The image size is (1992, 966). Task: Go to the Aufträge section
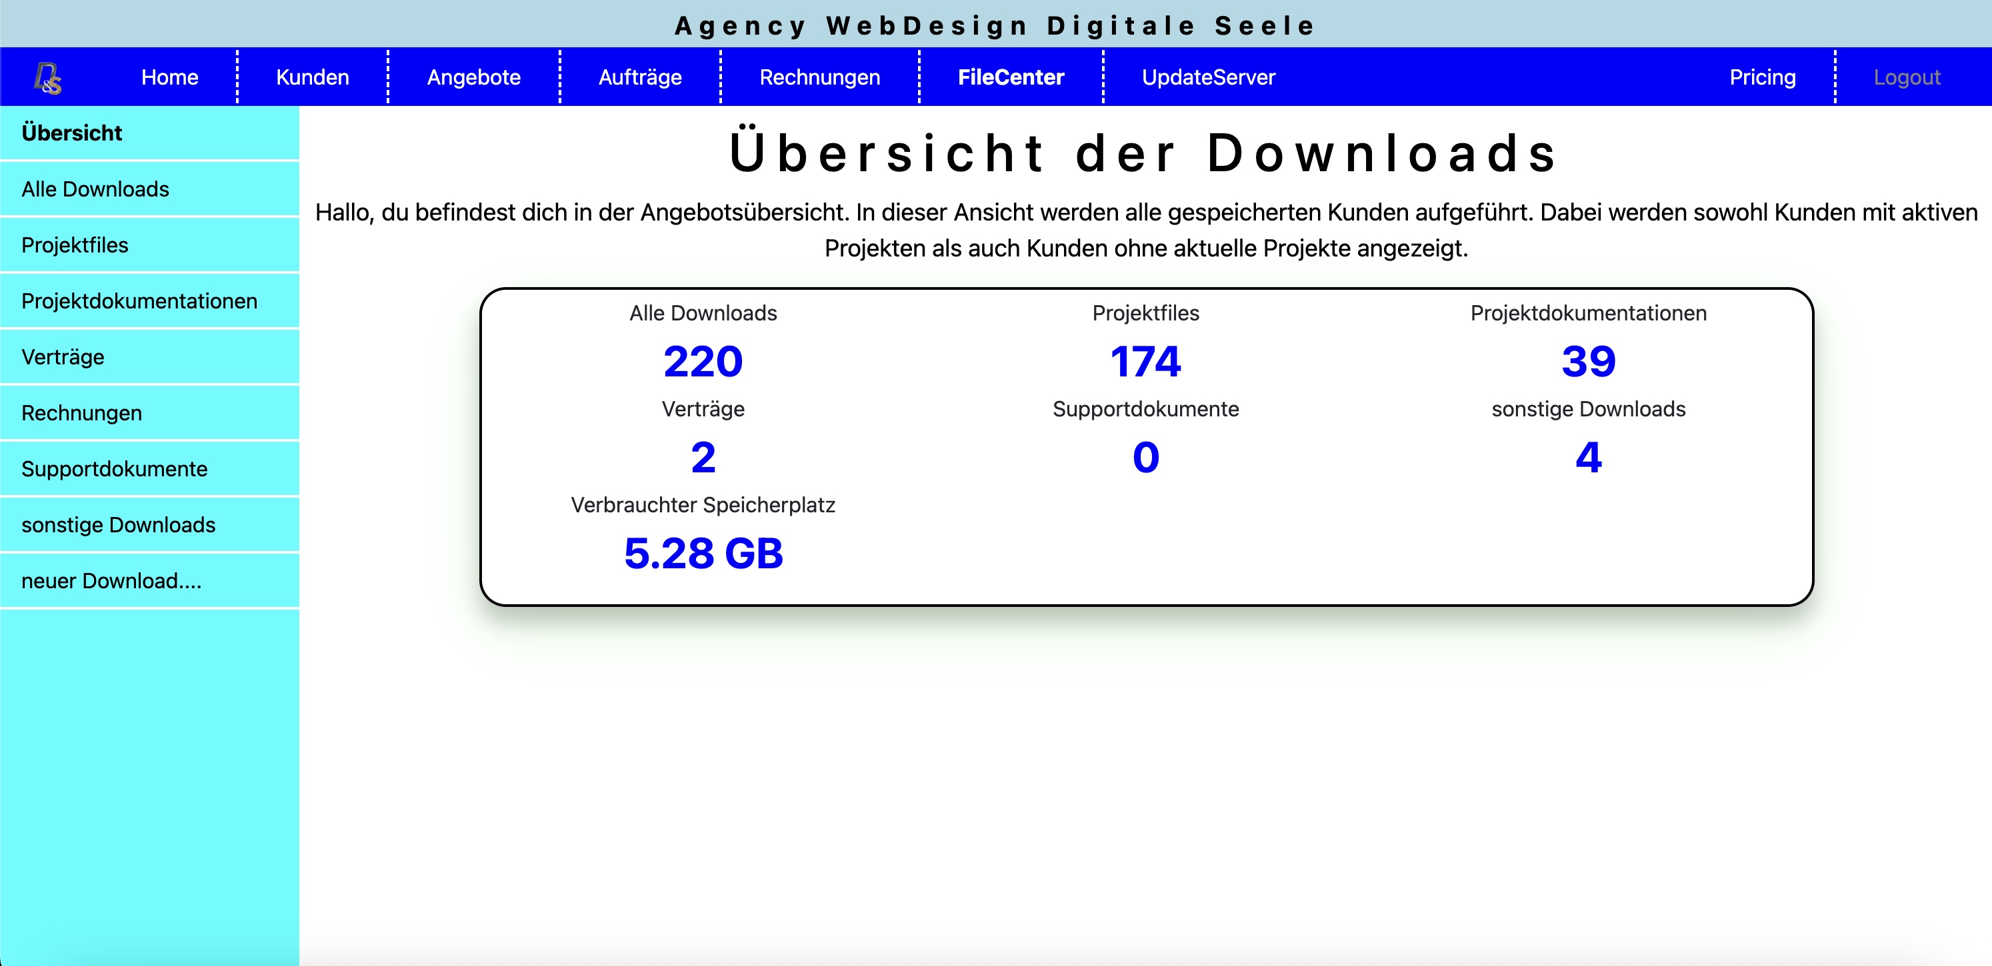pyautogui.click(x=639, y=77)
